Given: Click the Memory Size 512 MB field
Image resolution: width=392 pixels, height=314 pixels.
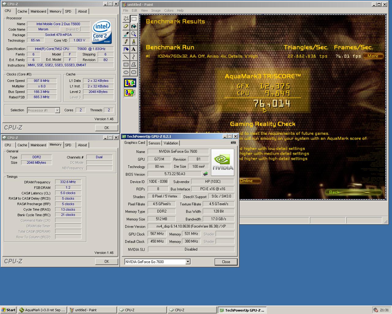Looking at the screenshot, I should tap(162, 219).
